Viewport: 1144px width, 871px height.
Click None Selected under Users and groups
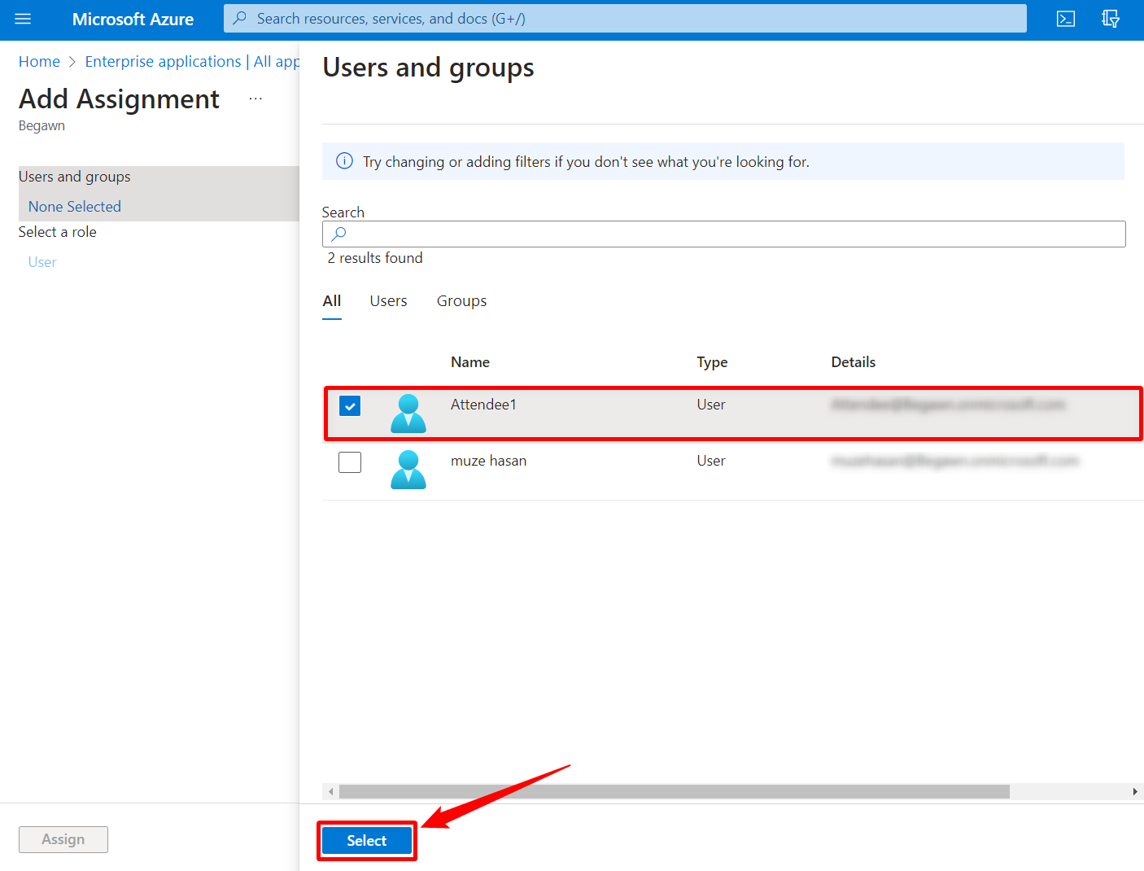coord(75,207)
